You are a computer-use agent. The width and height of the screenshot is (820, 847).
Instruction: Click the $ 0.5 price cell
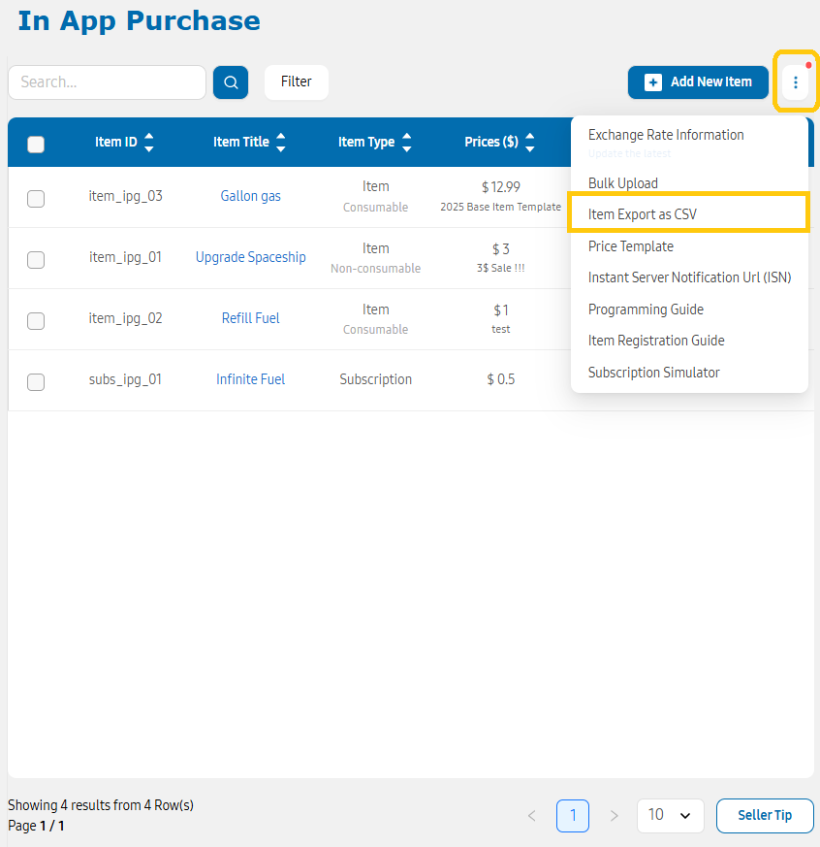click(501, 379)
